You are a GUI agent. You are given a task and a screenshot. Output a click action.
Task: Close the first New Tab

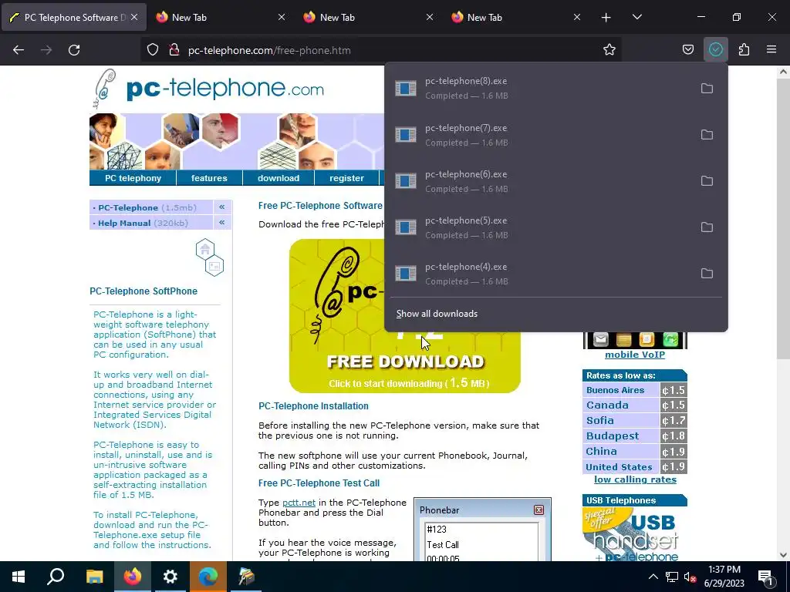click(282, 18)
